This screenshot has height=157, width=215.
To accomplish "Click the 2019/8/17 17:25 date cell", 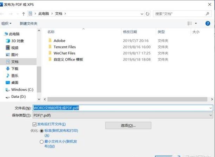I will 137,53.
